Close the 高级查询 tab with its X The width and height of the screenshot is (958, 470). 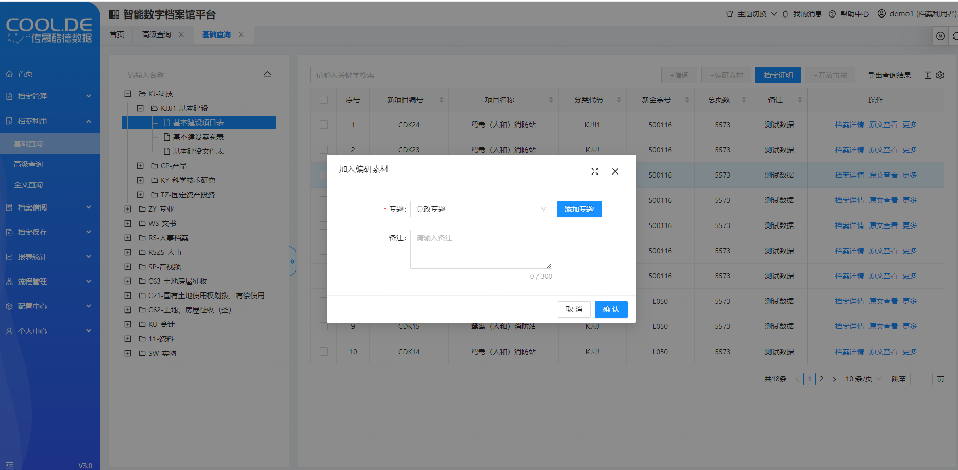tap(181, 34)
